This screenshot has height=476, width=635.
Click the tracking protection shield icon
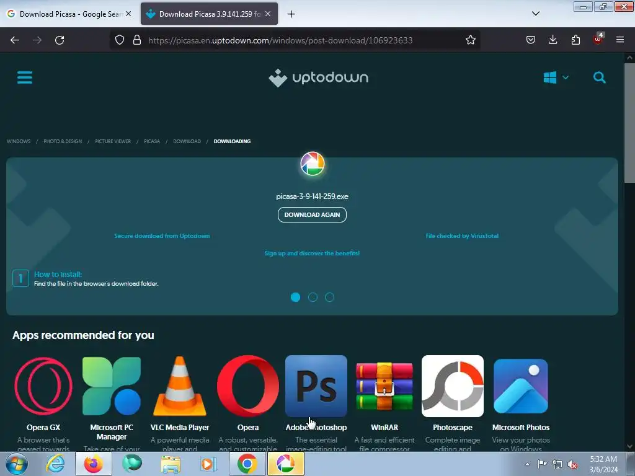pyautogui.click(x=120, y=40)
